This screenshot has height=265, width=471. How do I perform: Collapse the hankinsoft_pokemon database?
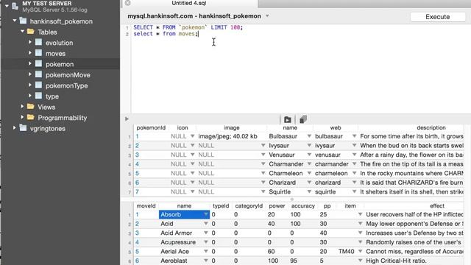15,21
